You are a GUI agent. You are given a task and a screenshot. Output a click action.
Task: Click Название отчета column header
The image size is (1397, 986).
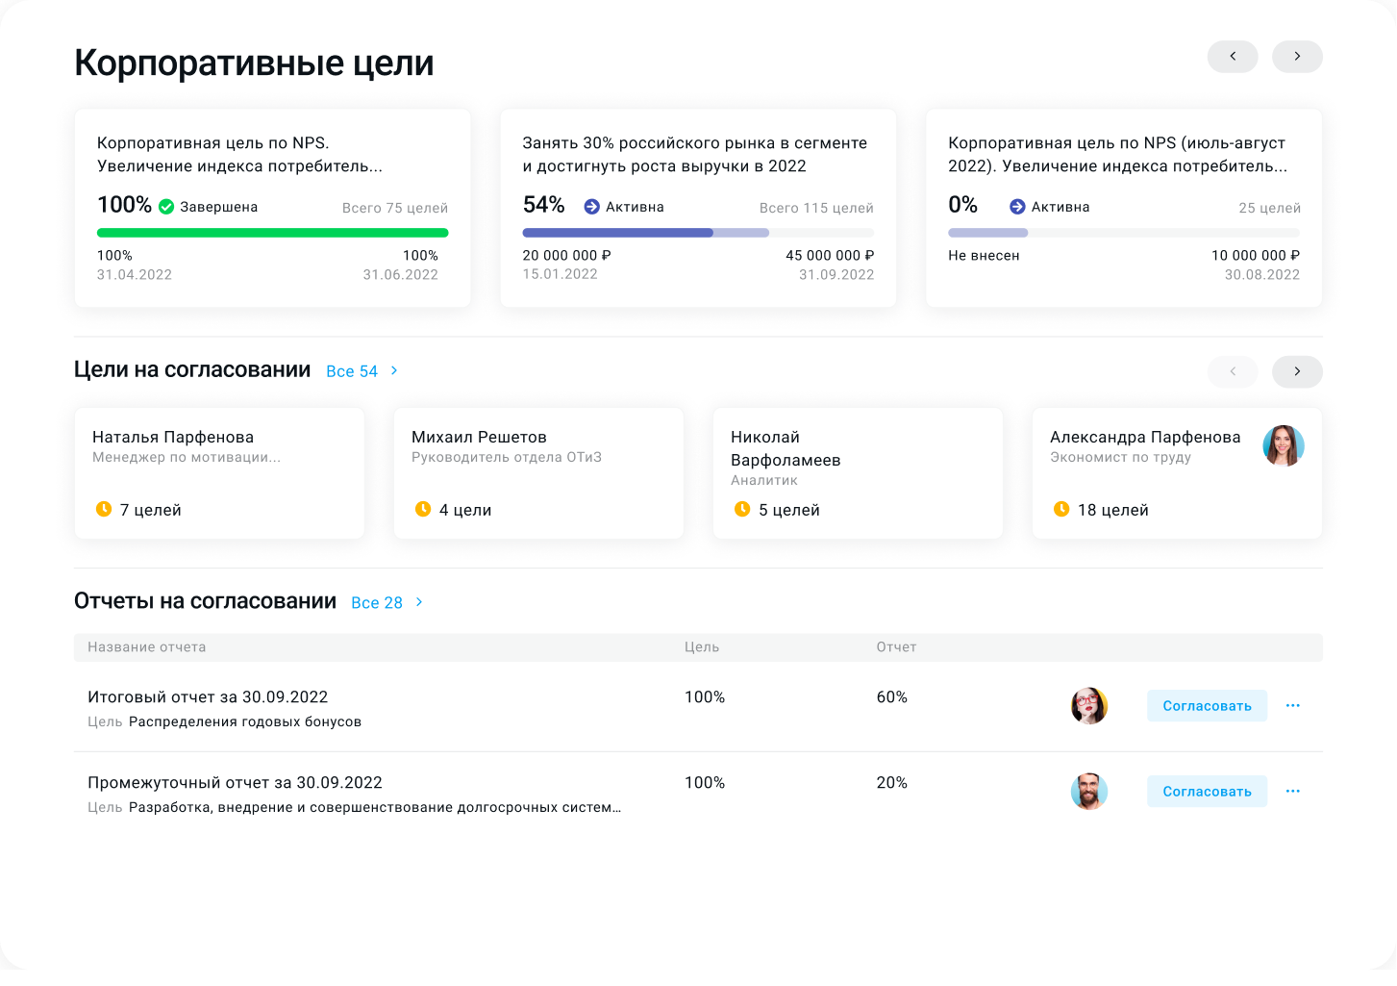147,647
